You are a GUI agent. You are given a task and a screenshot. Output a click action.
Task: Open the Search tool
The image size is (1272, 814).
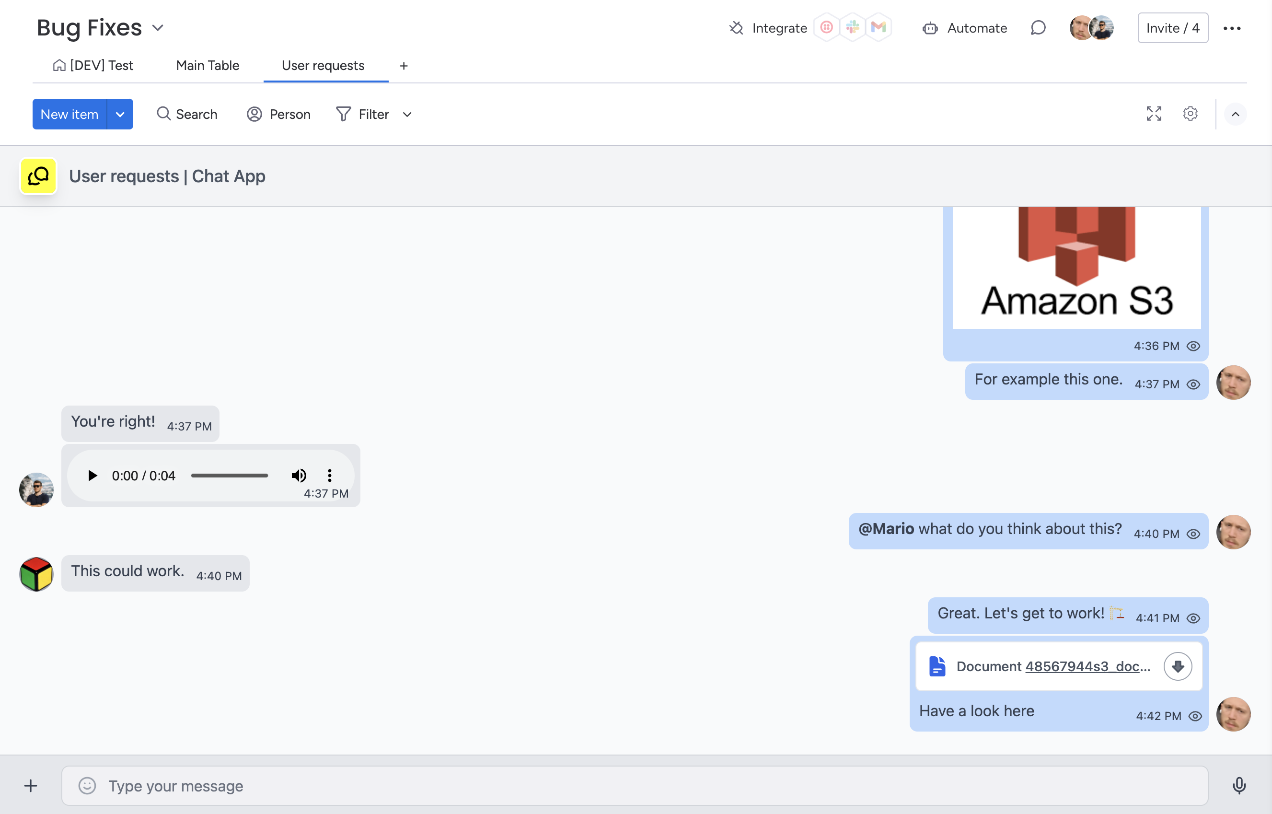[x=187, y=114]
